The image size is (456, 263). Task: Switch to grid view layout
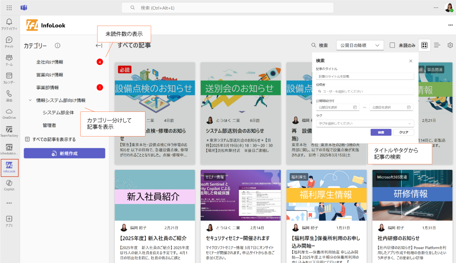(x=424, y=45)
